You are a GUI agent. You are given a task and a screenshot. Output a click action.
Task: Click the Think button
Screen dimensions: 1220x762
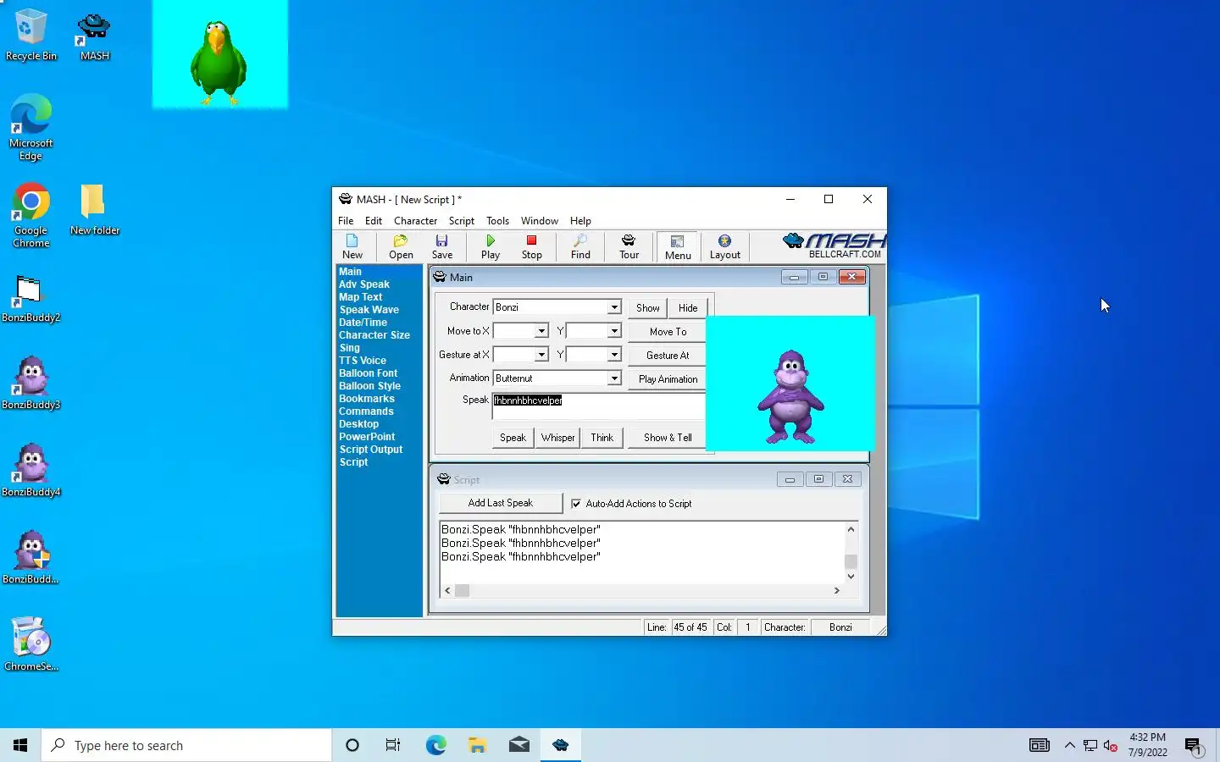coord(602,438)
